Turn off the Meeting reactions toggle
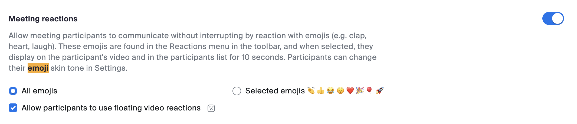Image resolution: width=577 pixels, height=124 pixels. click(553, 19)
